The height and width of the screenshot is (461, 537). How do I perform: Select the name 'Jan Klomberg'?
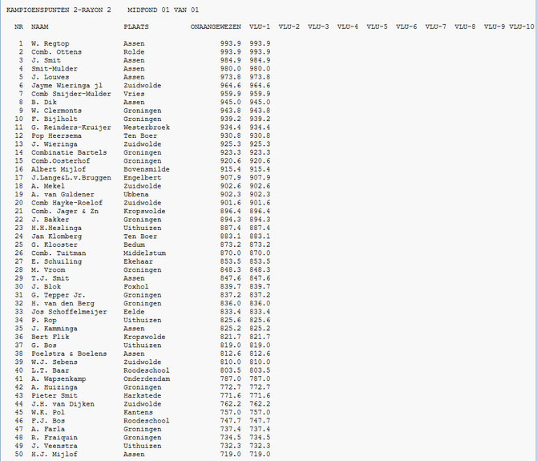[x=57, y=237]
